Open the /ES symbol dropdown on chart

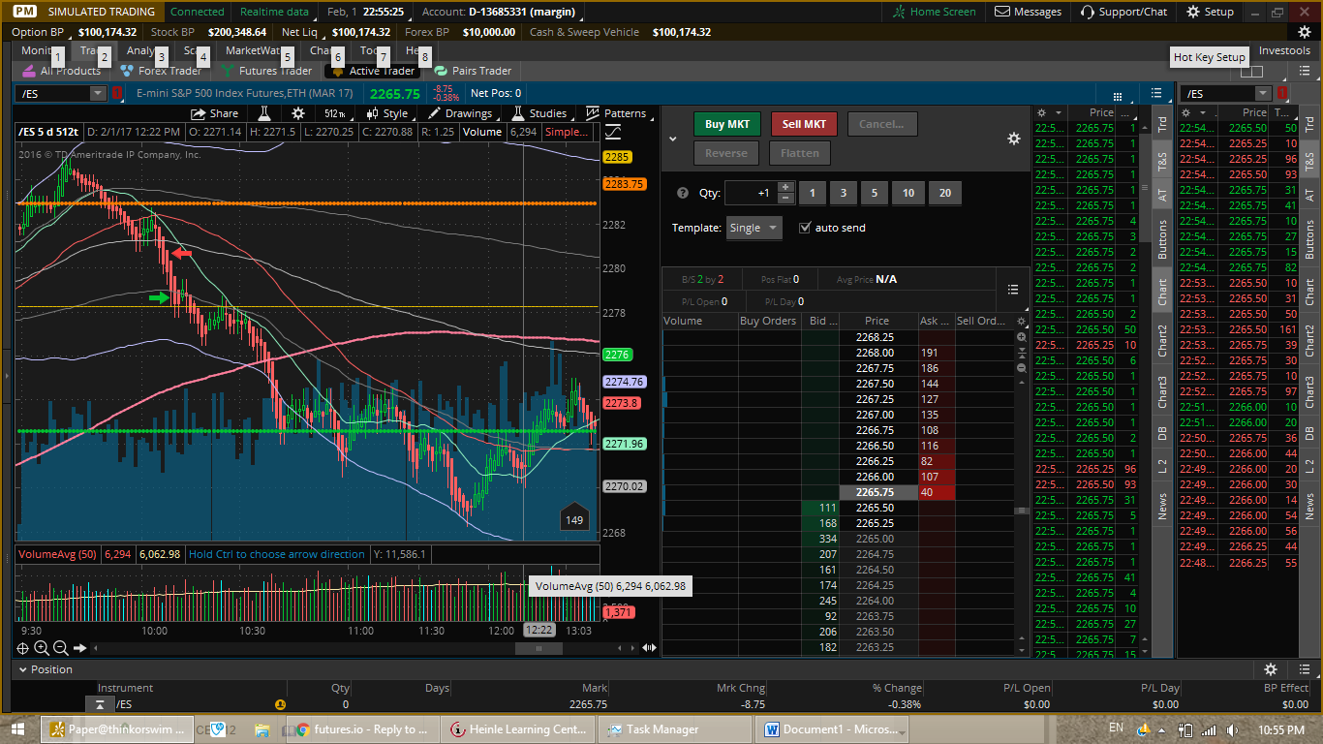[97, 93]
